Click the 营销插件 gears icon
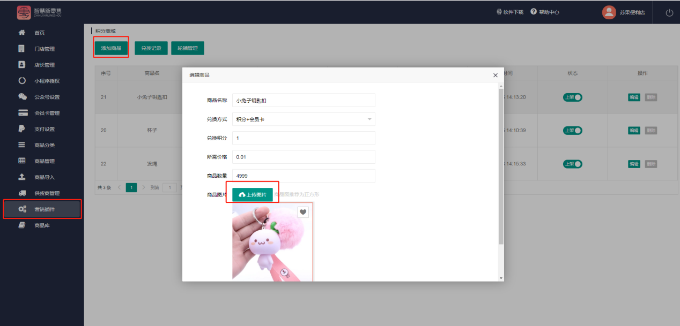680x326 pixels. pyautogui.click(x=23, y=209)
